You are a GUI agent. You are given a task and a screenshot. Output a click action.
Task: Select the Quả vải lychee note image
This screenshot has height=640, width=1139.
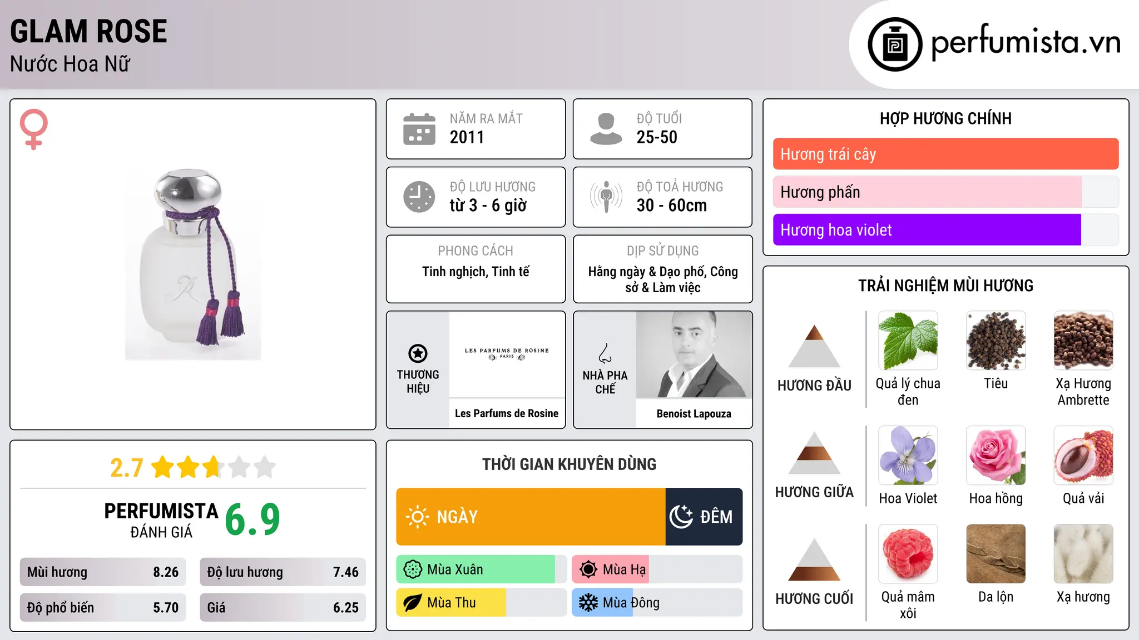click(1083, 456)
